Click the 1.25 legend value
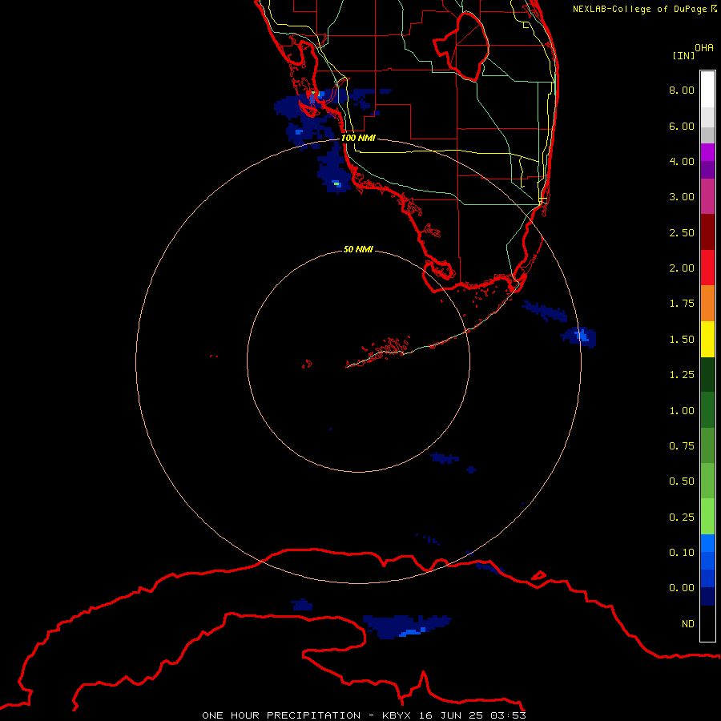The height and width of the screenshot is (721, 721). tap(682, 375)
